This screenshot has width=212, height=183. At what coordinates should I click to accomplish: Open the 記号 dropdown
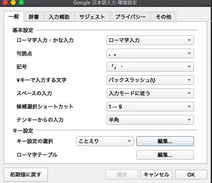point(150,67)
